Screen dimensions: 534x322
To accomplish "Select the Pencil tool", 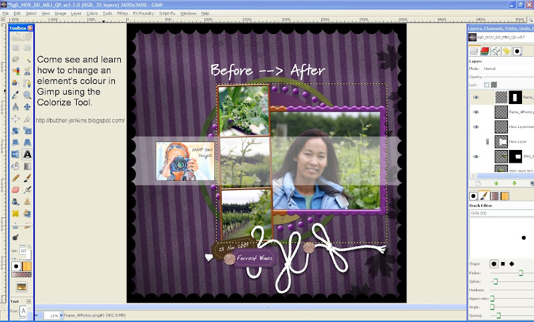I will pyautogui.click(x=15, y=178).
